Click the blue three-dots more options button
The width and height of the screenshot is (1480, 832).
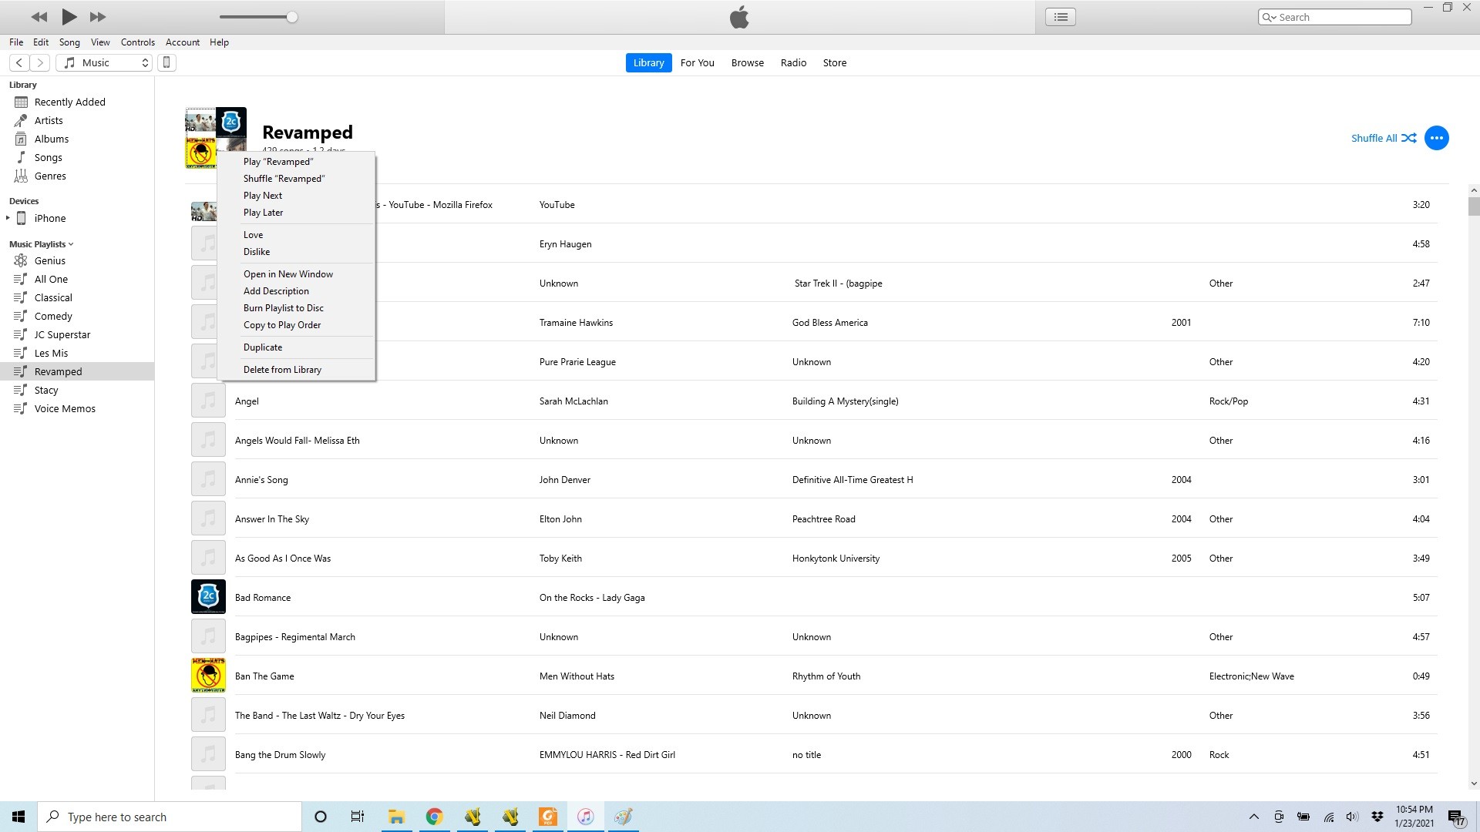1436,138
